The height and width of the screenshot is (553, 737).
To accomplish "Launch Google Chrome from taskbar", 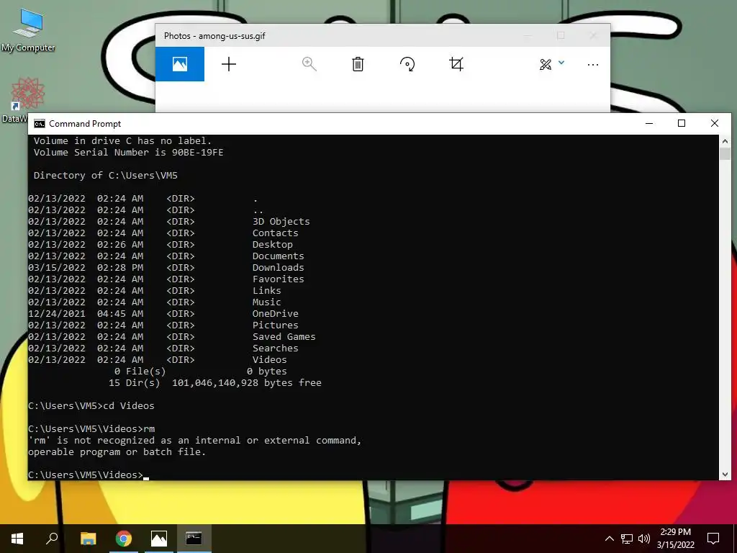I will (124, 539).
